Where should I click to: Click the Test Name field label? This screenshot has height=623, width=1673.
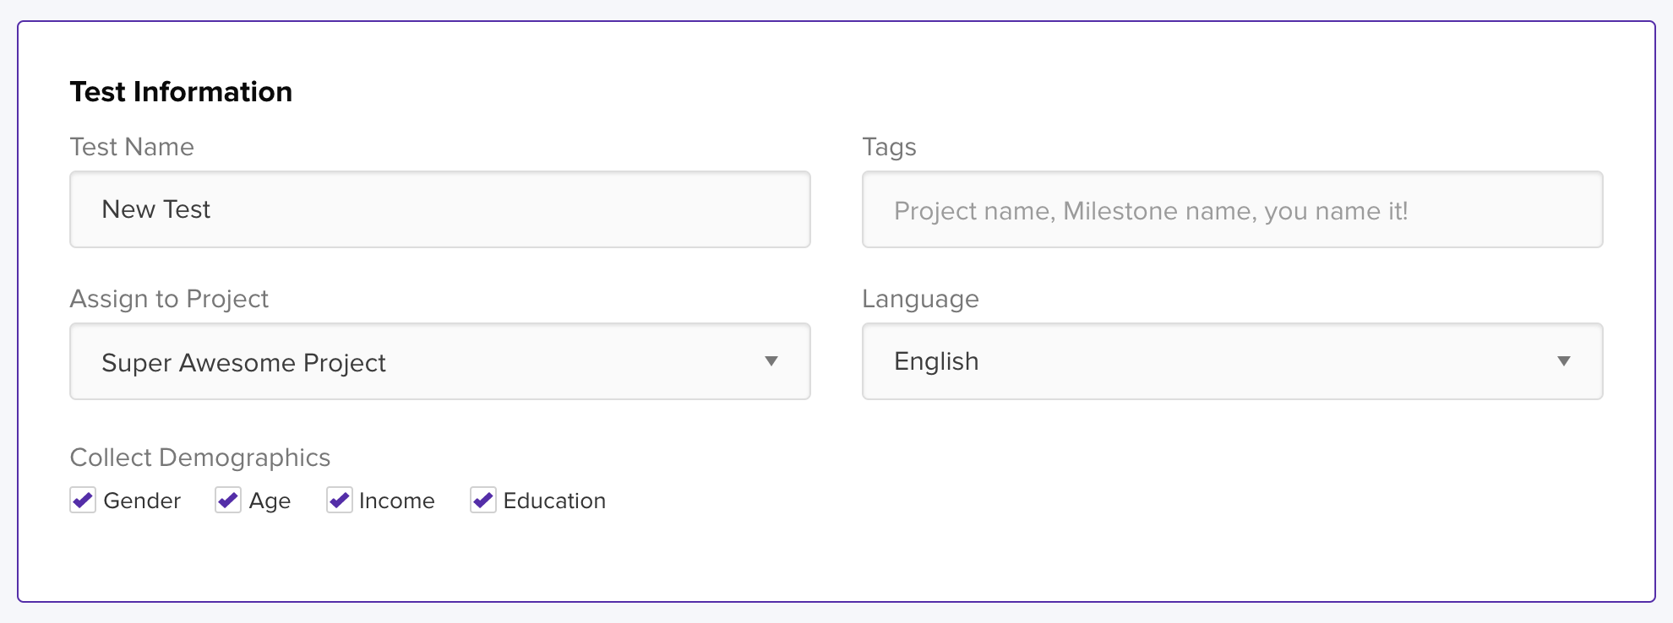coord(132,147)
